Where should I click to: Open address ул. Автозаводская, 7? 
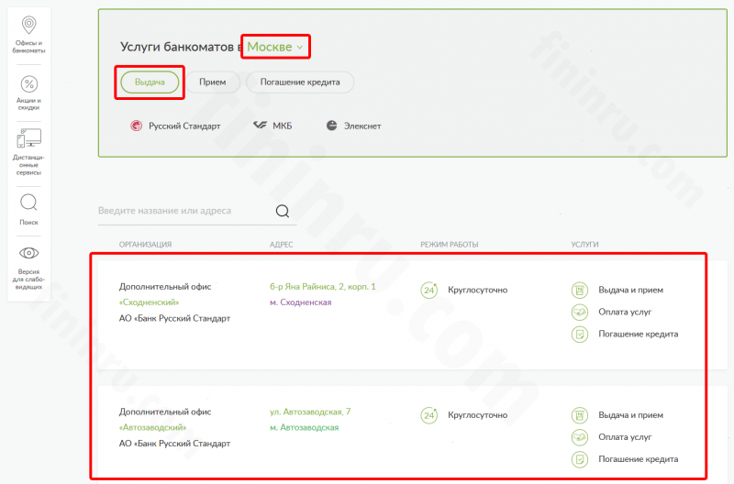tap(310, 412)
